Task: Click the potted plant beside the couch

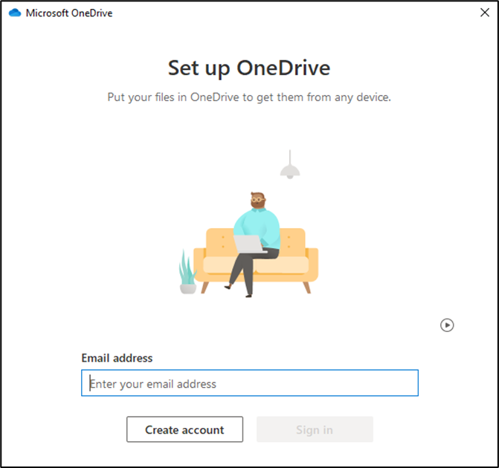Action: [187, 272]
